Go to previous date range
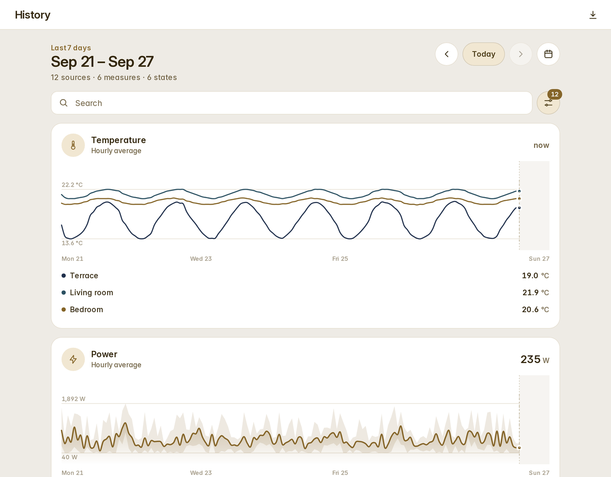Image resolution: width=611 pixels, height=477 pixels. [x=447, y=54]
